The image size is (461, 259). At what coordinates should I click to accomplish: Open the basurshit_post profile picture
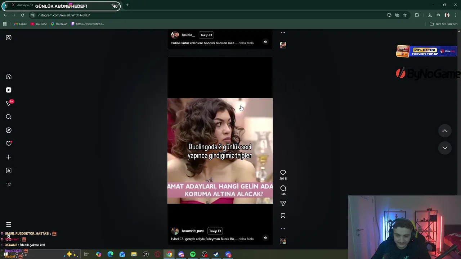175,231
